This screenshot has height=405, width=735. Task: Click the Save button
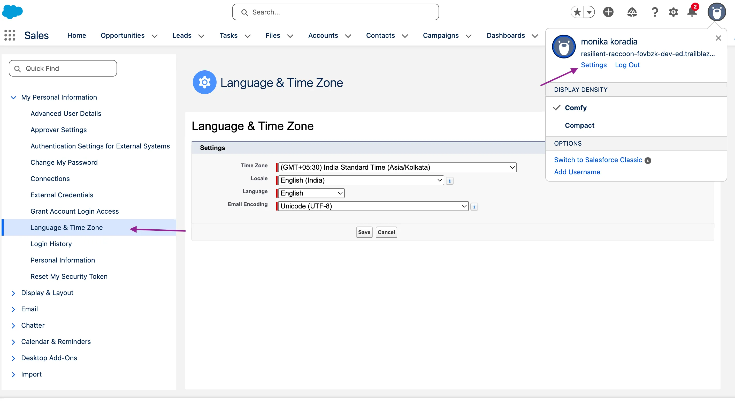pos(364,232)
